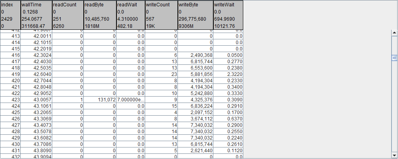The image size is (398, 159).
Task: Click the truncated readWait cell 7.000000e...
Action: click(131, 100)
